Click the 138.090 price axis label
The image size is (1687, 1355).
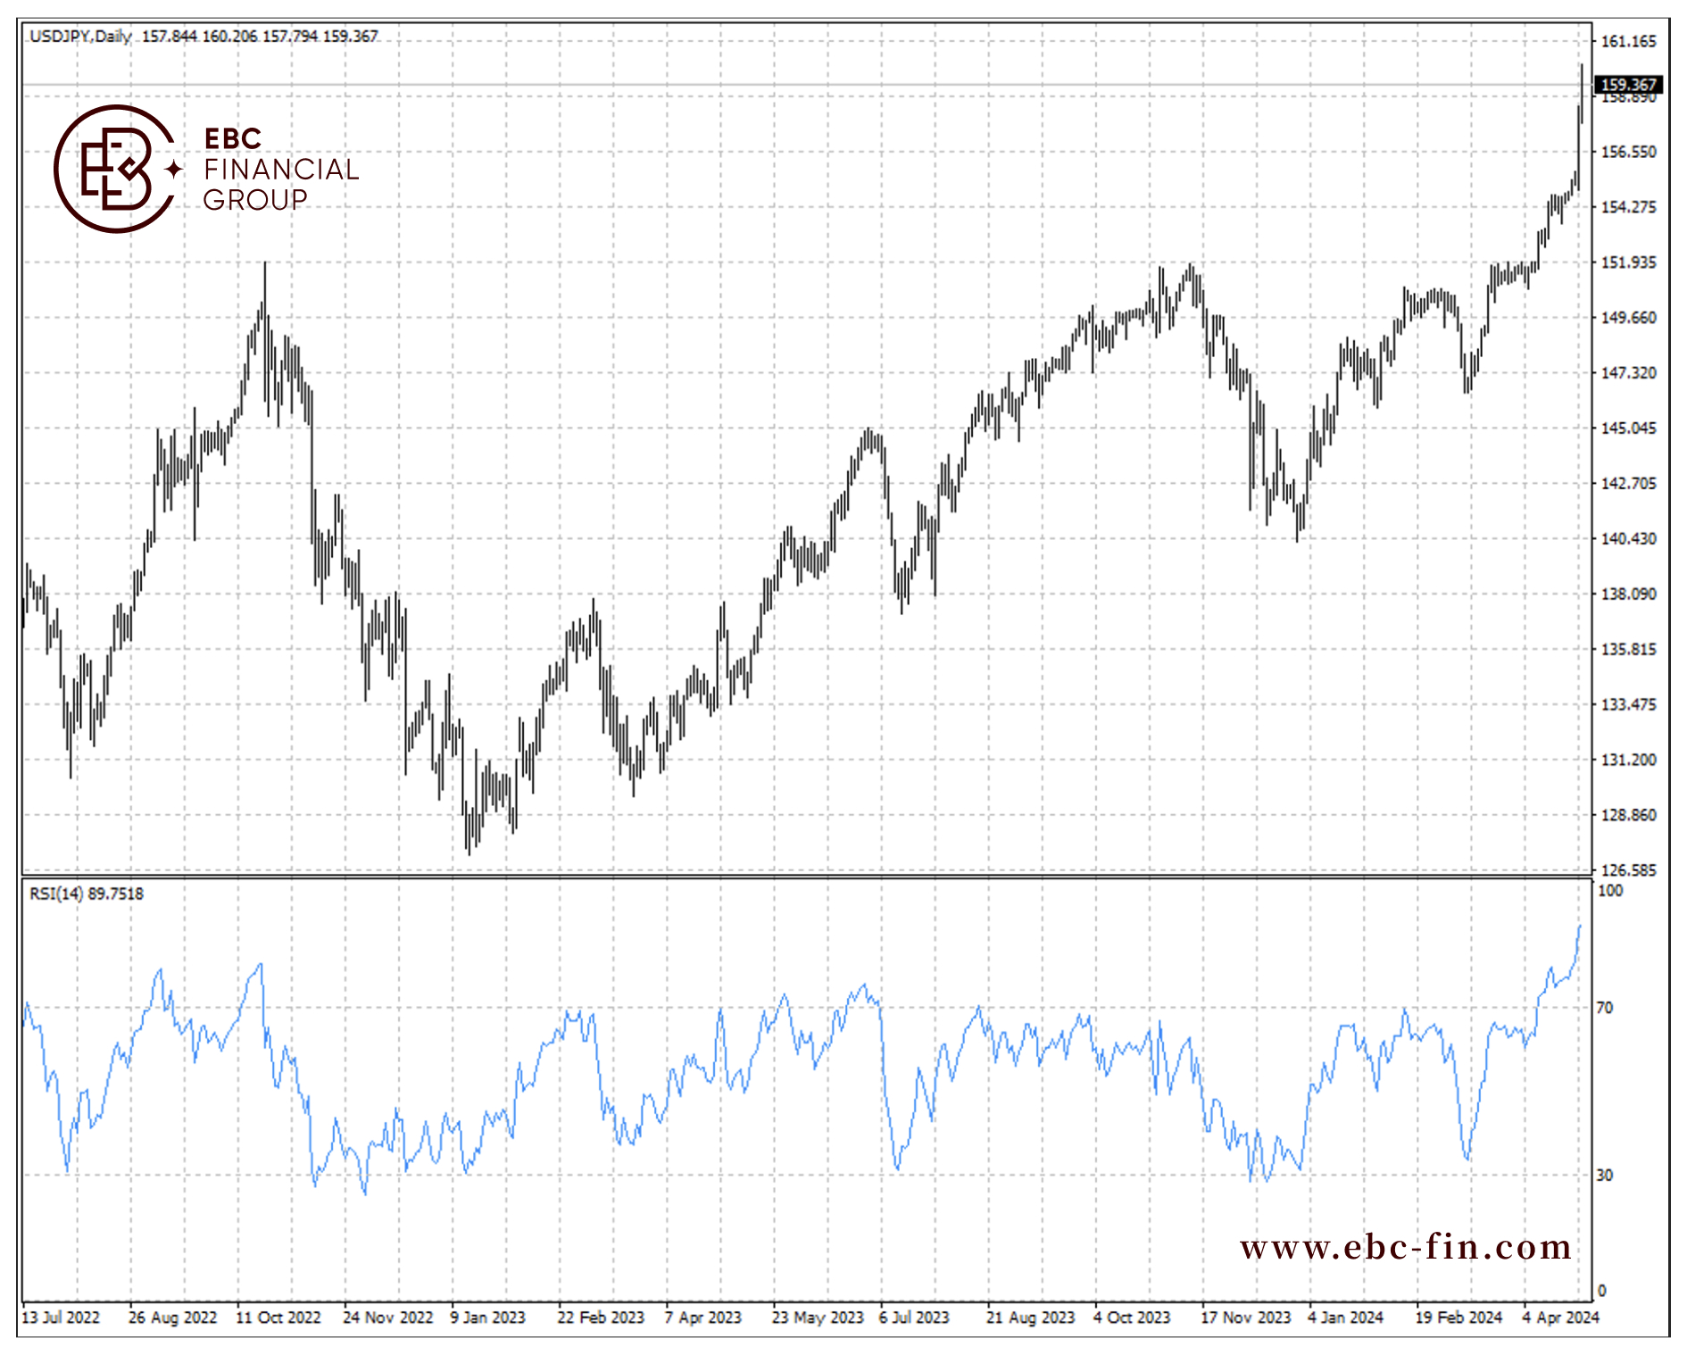[x=1629, y=594]
